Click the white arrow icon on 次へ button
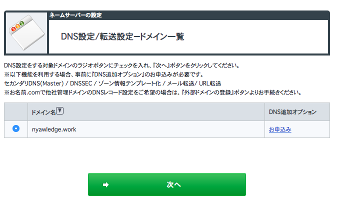Image resolution: width=337 pixels, height=209 pixels. pyautogui.click(x=105, y=184)
